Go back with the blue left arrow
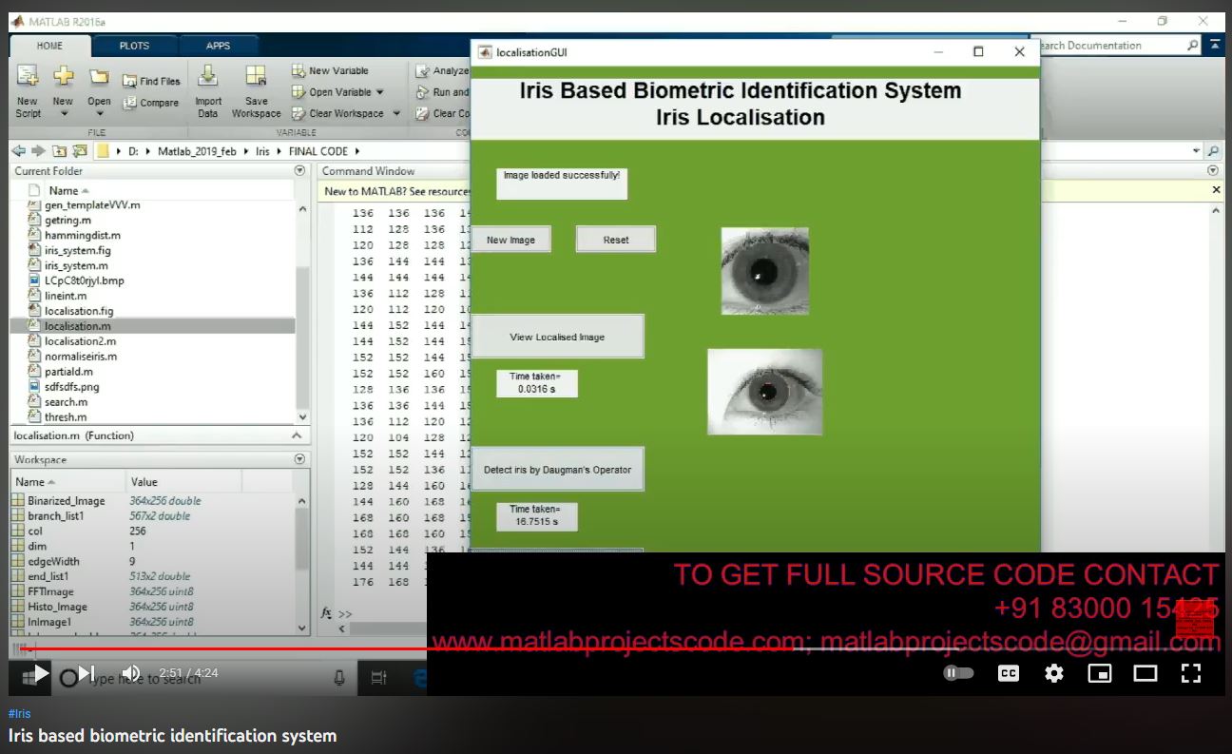This screenshot has height=754, width=1232. [x=19, y=150]
